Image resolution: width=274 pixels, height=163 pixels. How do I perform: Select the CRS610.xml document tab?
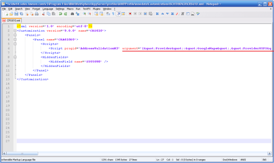12,20
